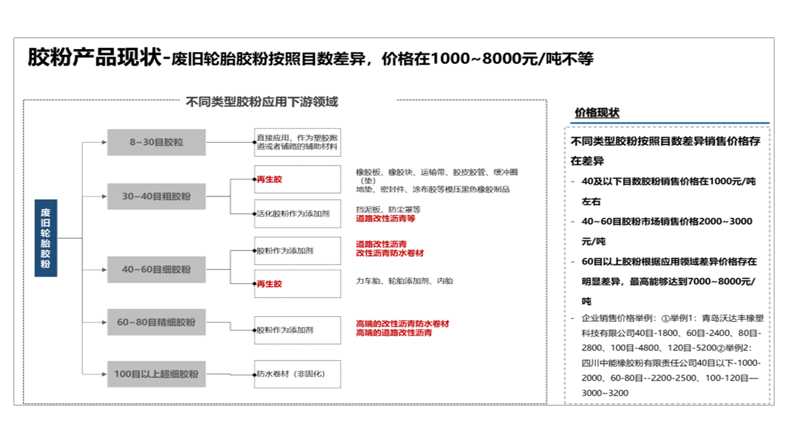Click the 8~30目胶粒 gray box
This screenshot has width=788, height=443.
coord(156,142)
